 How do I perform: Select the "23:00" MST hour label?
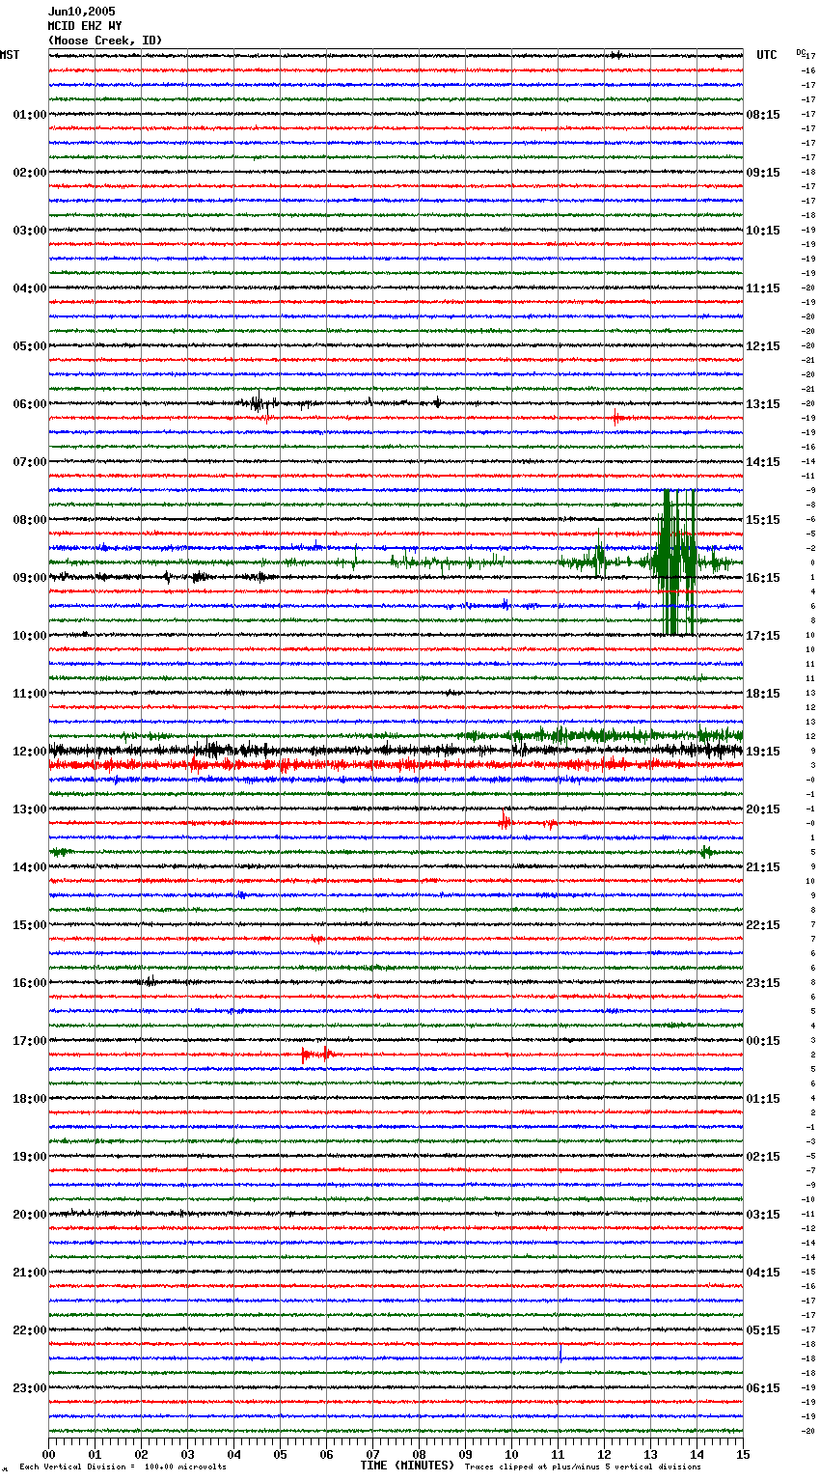coord(29,1388)
